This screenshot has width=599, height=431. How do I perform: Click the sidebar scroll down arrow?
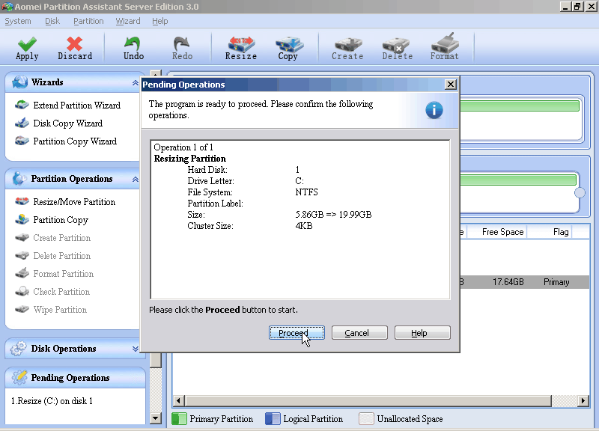(155, 418)
